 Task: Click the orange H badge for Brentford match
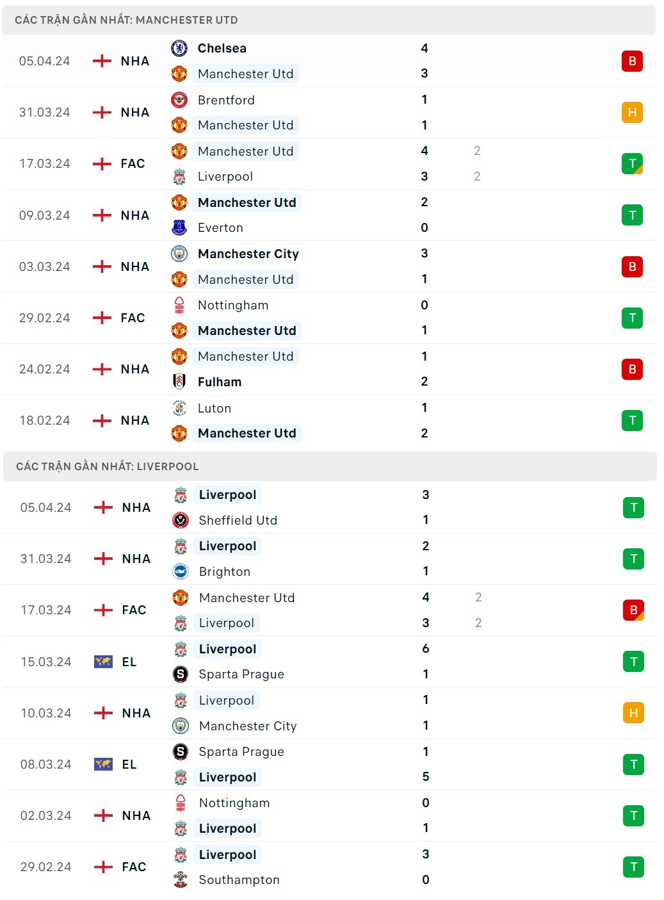pos(632,112)
